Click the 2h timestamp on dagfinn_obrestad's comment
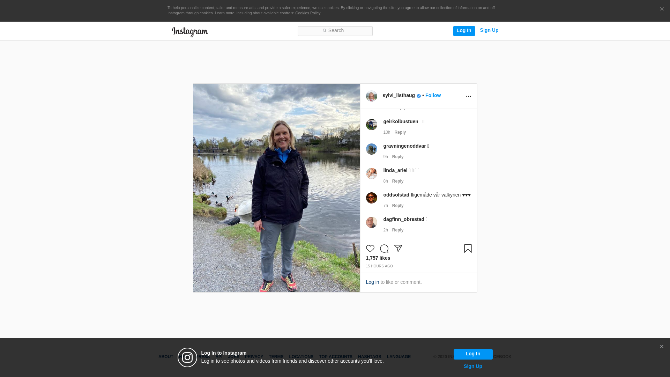Screen dimensions: 670x377 click(x=386, y=230)
